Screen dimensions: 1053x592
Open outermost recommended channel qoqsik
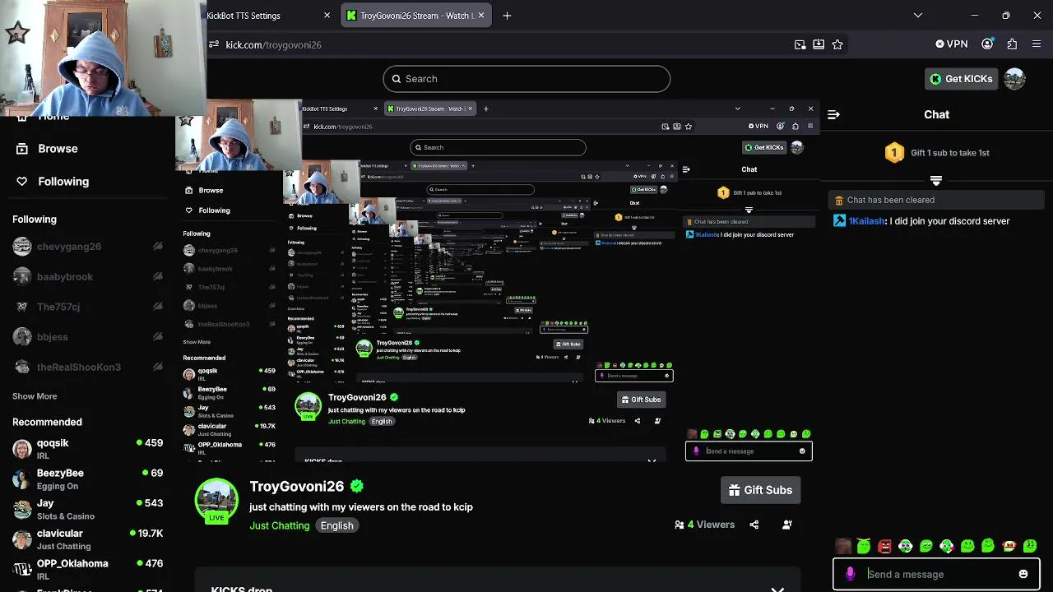pos(87,449)
